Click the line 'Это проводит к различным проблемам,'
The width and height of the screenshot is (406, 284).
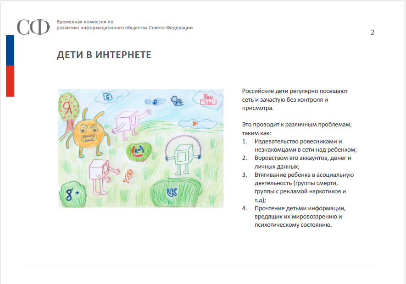pos(297,125)
